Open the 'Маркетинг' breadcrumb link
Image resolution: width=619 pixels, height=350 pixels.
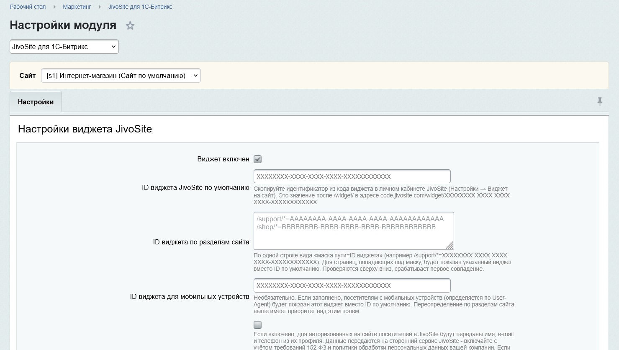tap(77, 7)
